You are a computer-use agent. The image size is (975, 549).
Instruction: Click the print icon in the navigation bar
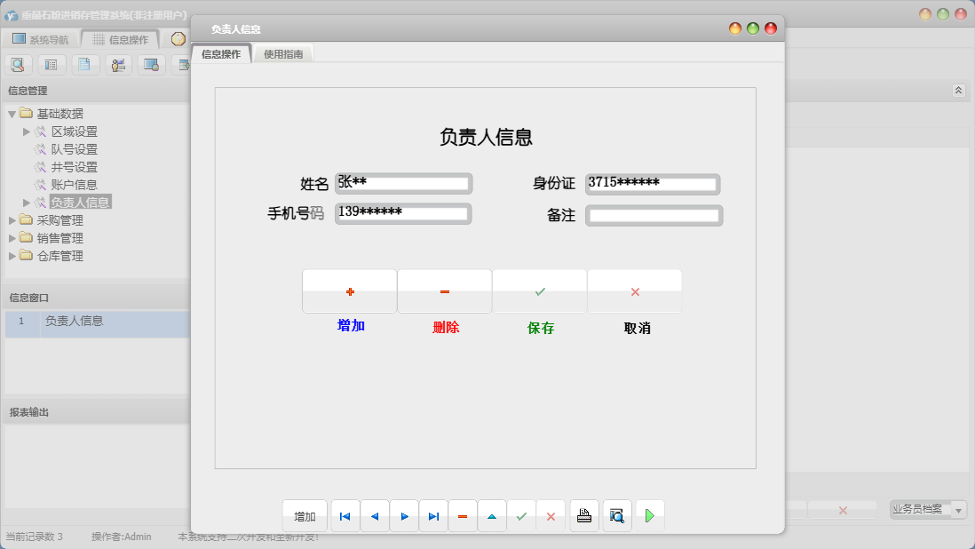(x=583, y=515)
